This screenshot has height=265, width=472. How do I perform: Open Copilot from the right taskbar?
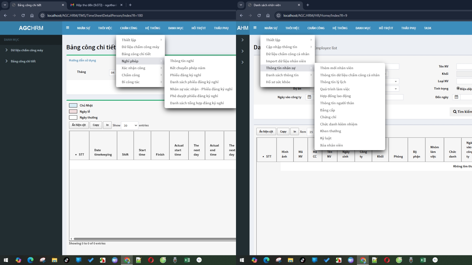point(254,260)
